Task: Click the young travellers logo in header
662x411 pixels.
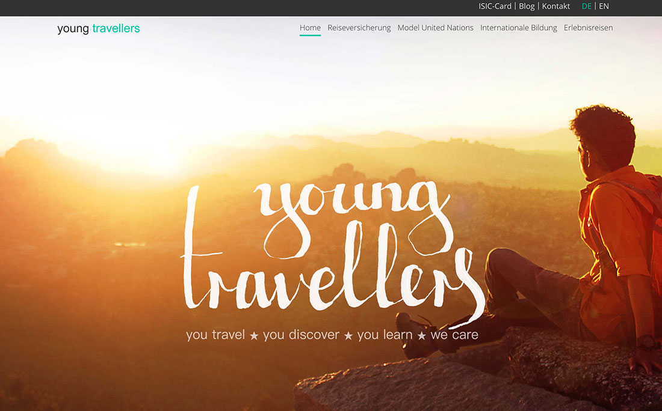Action: click(98, 28)
